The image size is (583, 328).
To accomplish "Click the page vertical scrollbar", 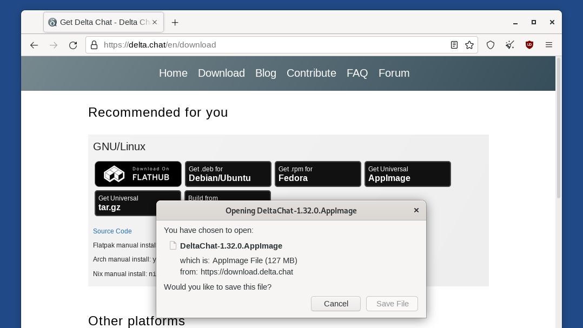I will point(559,128).
